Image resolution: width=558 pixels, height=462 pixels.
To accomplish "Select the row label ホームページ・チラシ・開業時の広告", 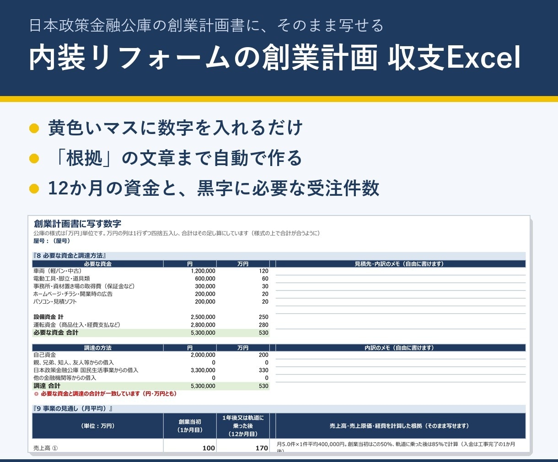I will point(73,294).
